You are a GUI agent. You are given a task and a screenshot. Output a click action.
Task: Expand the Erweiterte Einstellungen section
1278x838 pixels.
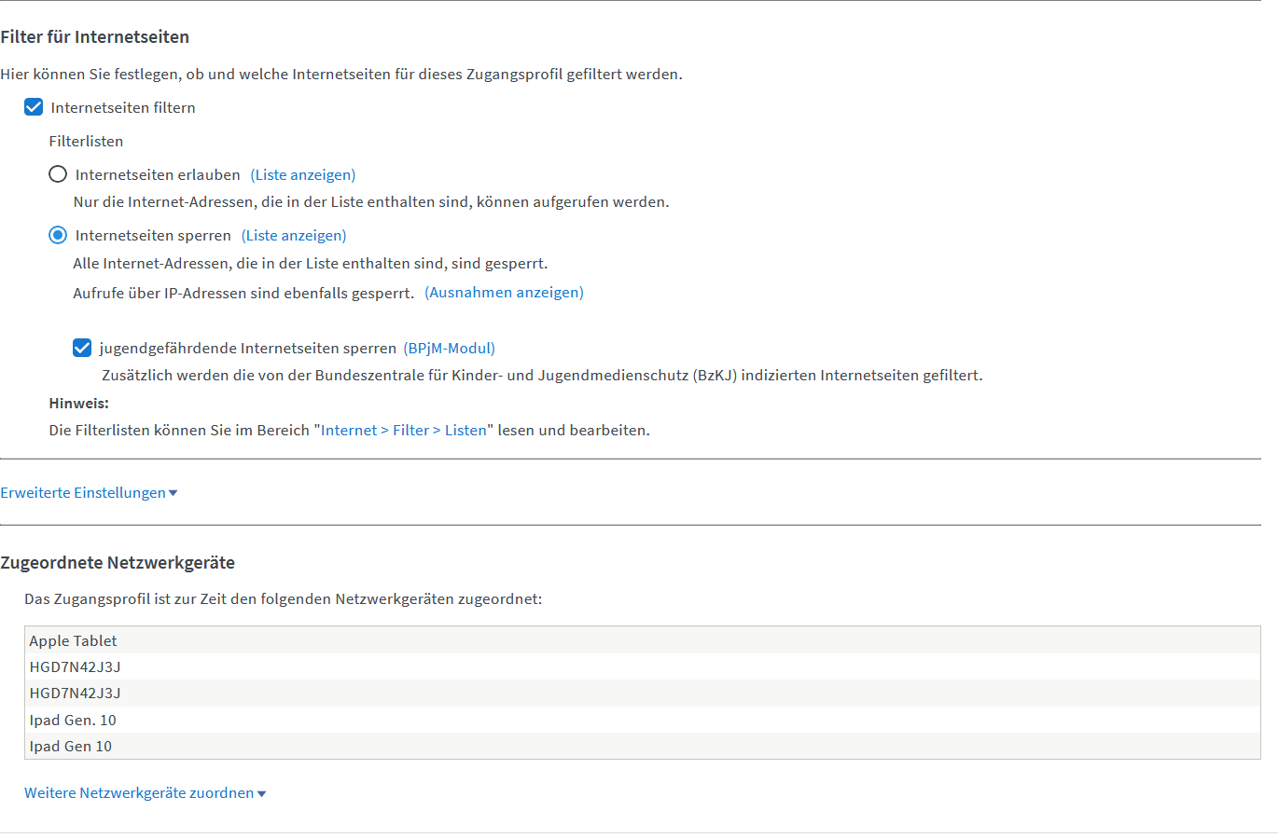pos(83,493)
